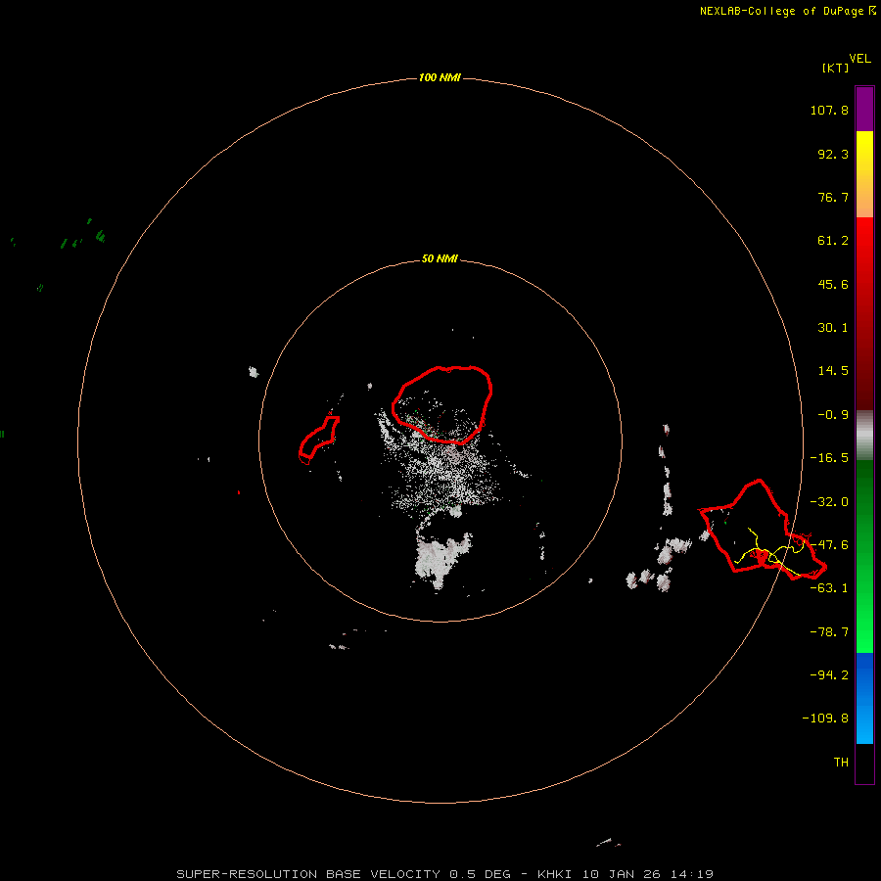
Task: Click the Super-Resolution Base Velocity caption
Action: [x=445, y=874]
